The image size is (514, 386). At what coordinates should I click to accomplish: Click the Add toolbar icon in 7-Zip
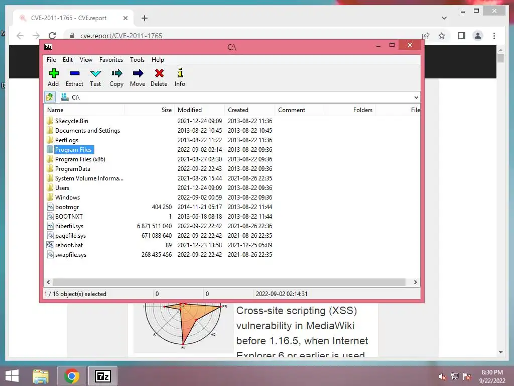point(54,73)
